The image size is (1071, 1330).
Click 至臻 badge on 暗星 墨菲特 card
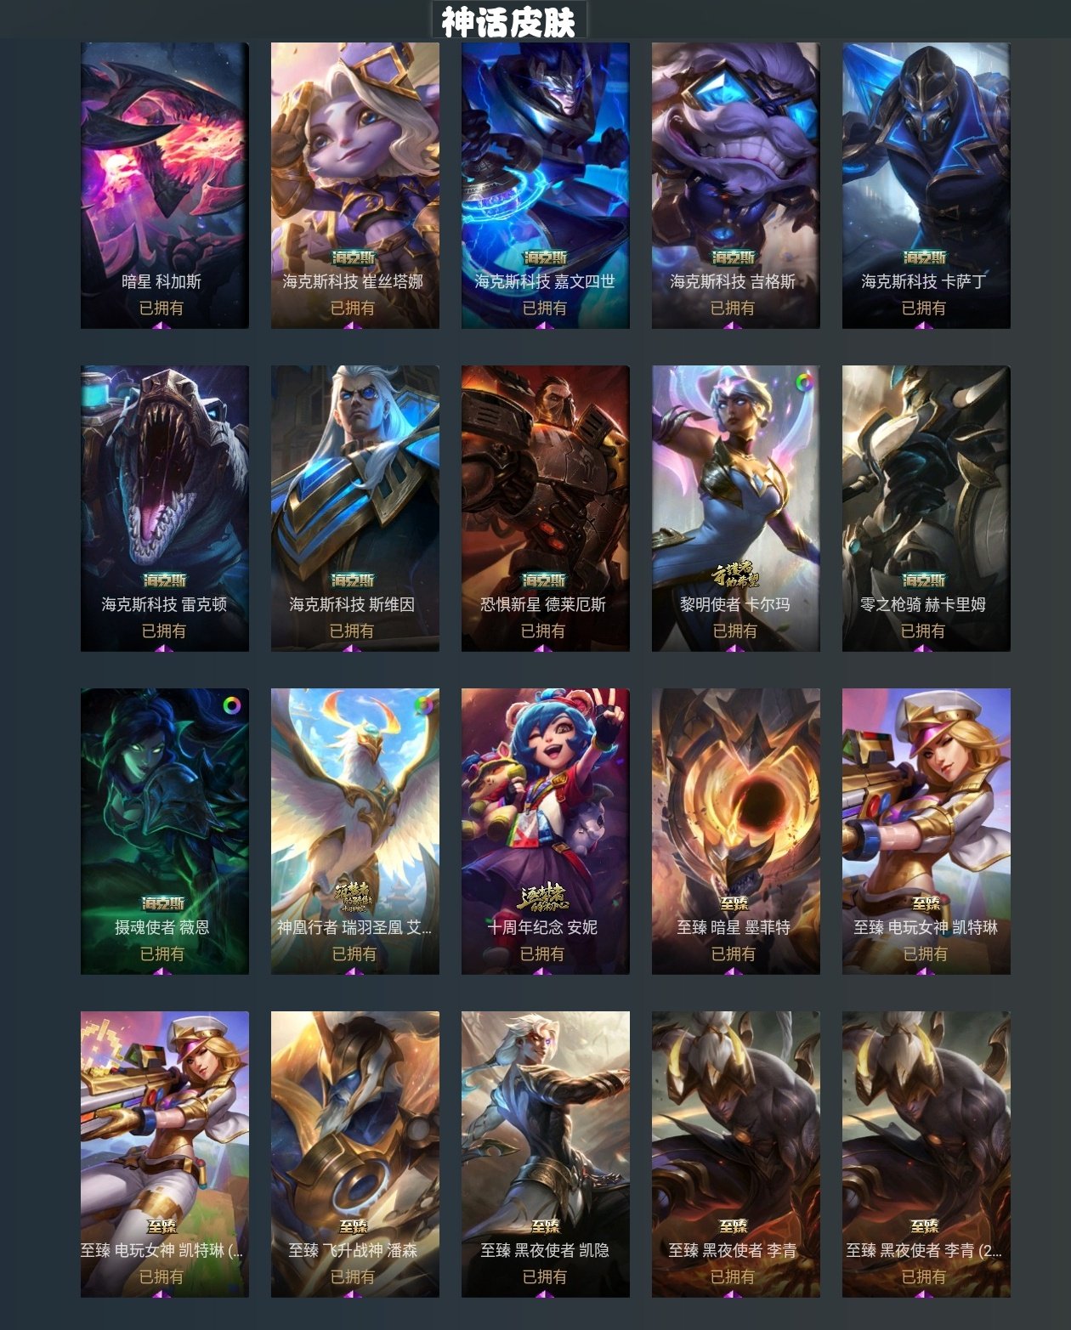734,903
